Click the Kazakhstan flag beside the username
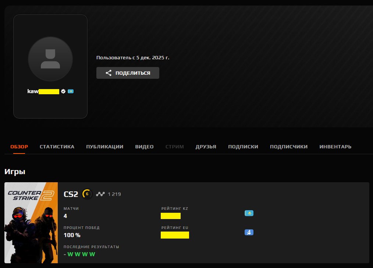373x268 pixels. [x=70, y=91]
